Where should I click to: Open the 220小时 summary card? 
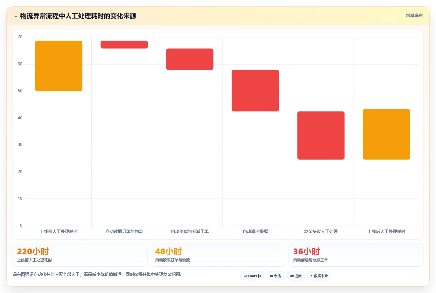point(80,255)
